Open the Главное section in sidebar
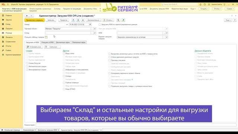238x134 pixels. (x=9, y=16)
